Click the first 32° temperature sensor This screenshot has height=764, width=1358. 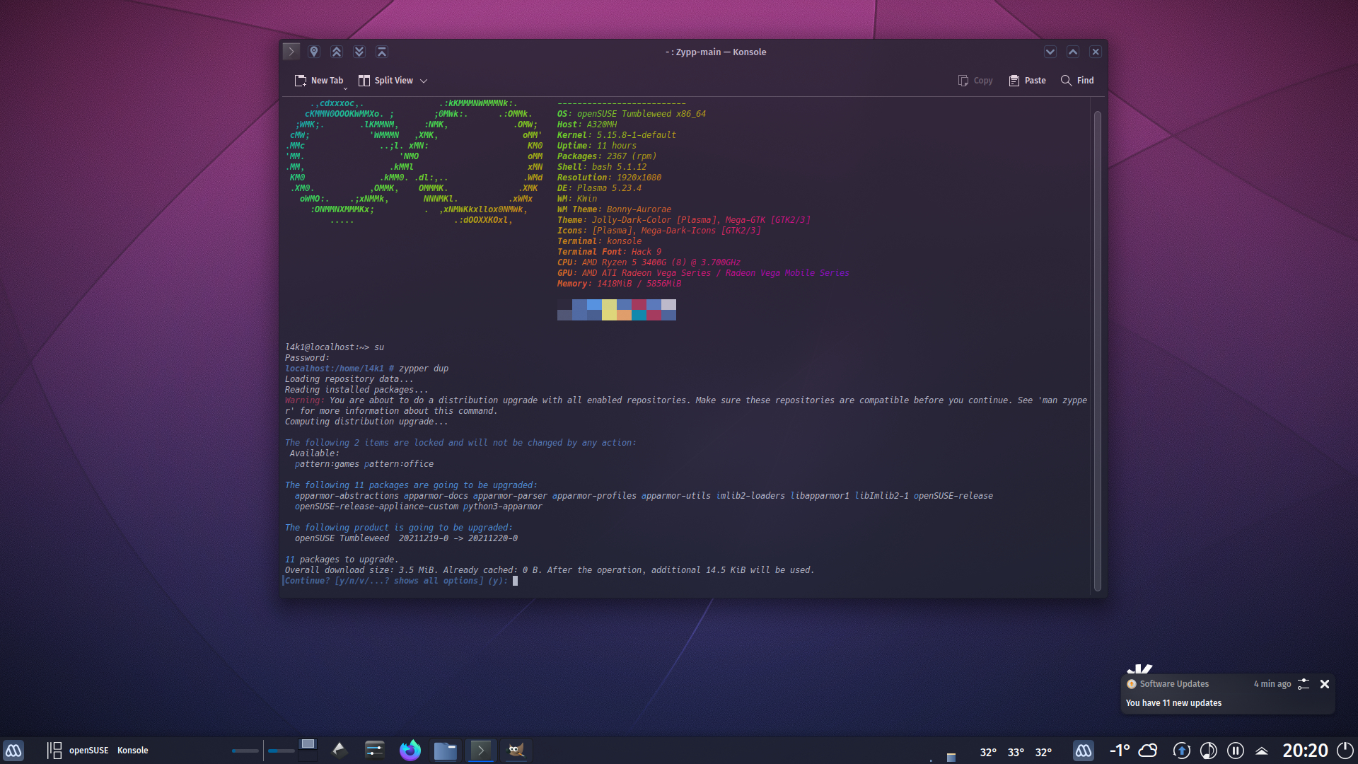[988, 752]
